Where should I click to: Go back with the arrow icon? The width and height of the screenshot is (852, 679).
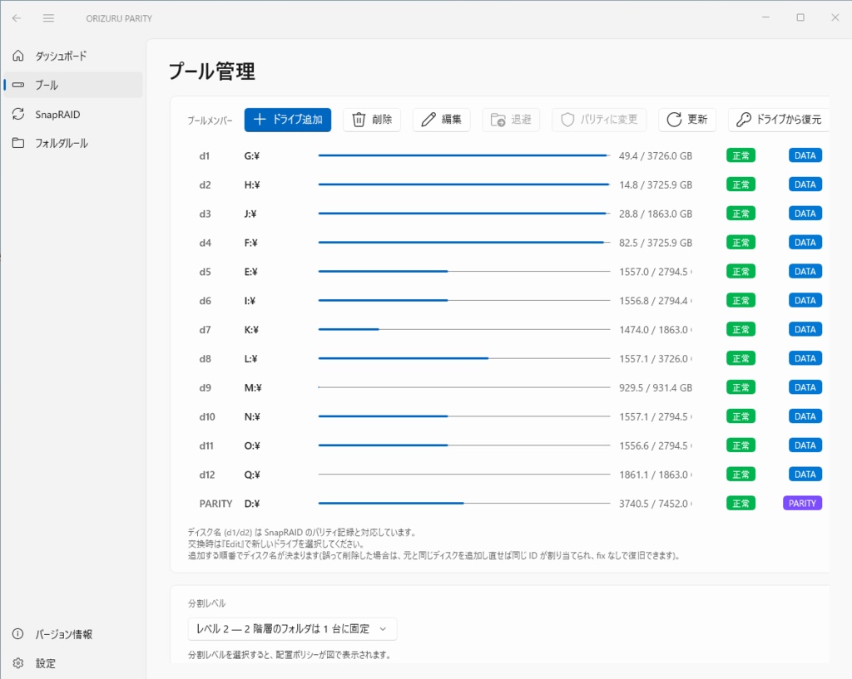pyautogui.click(x=17, y=18)
